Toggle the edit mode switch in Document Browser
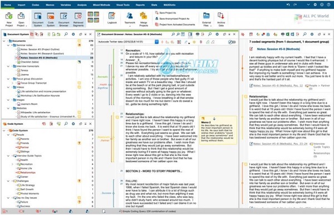This screenshot has height=215, width=334. pyautogui.click(x=232, y=42)
